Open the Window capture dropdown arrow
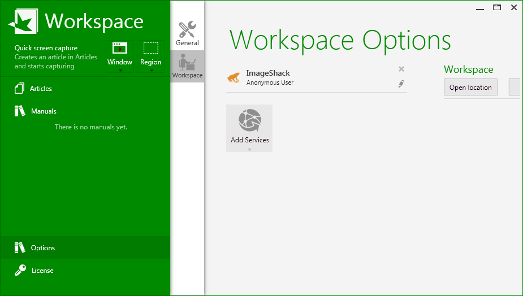523x296 pixels. (x=120, y=71)
